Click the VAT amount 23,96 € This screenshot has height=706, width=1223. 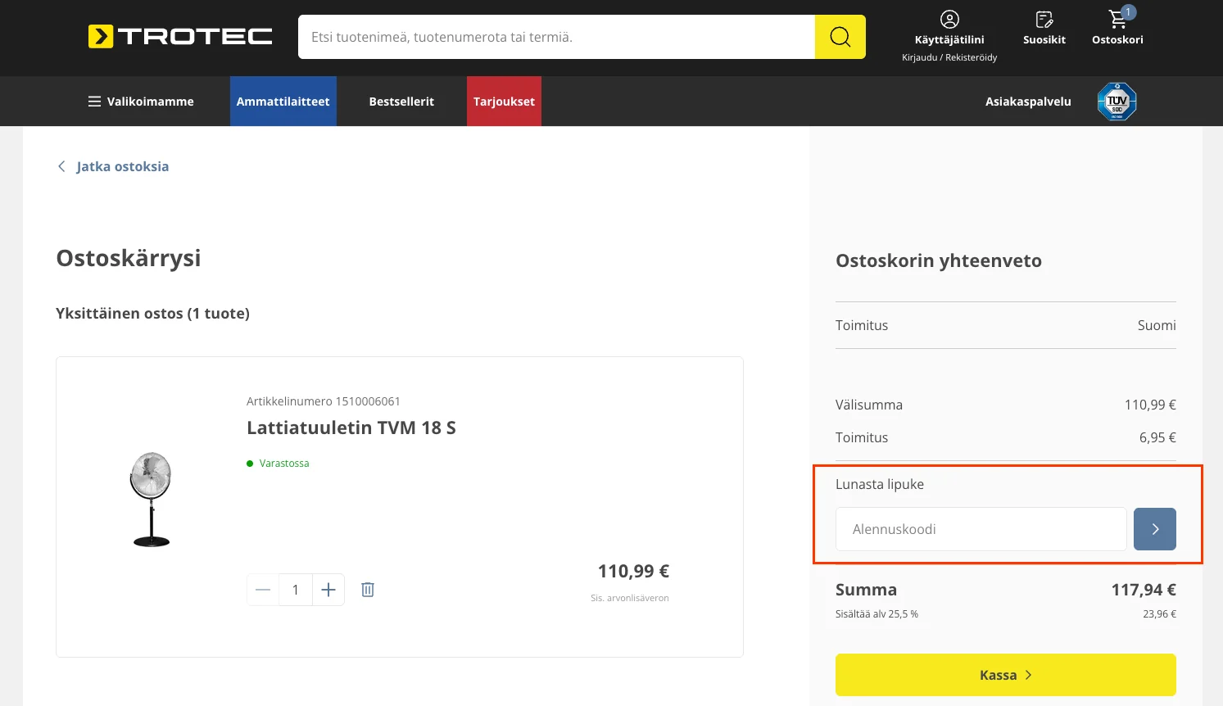click(1159, 614)
